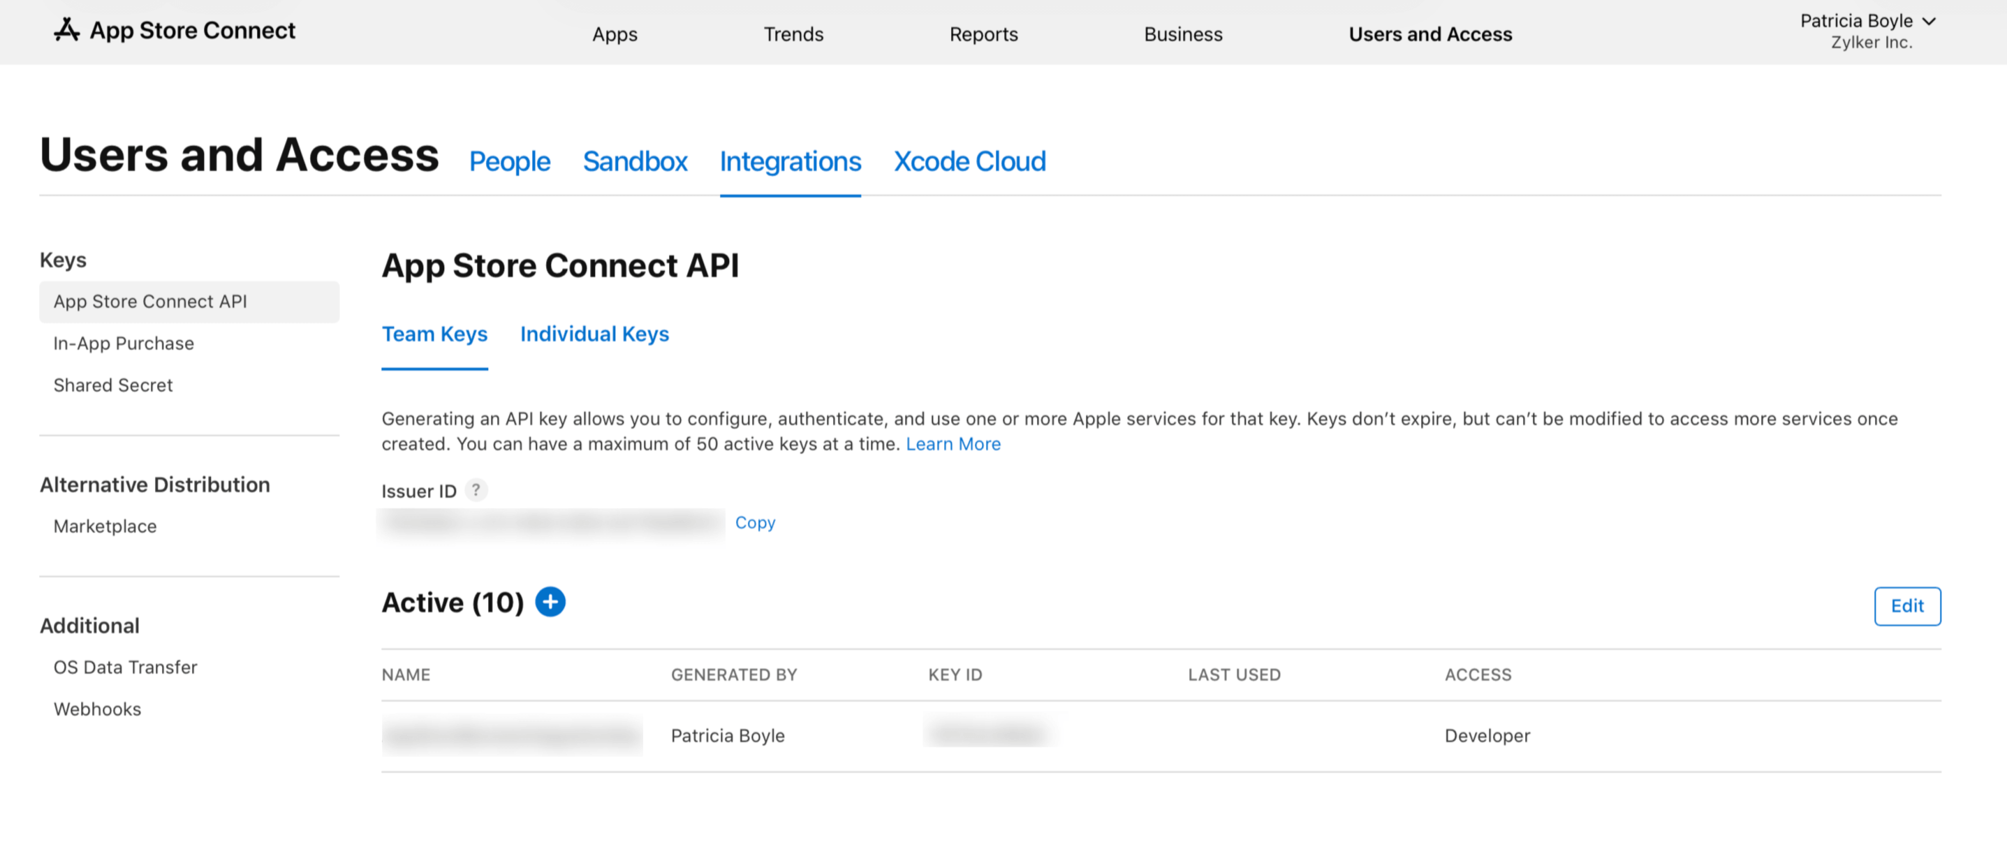Viewport: 2007px width, 856px height.
Task: Open OS Data Transfer in sidebar
Action: (126, 667)
